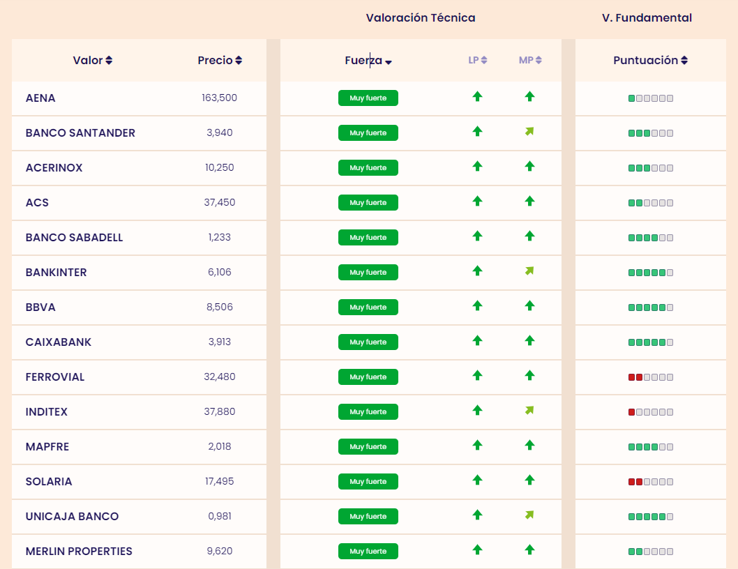Click Caixabank MP up arrow icon

coord(529,340)
